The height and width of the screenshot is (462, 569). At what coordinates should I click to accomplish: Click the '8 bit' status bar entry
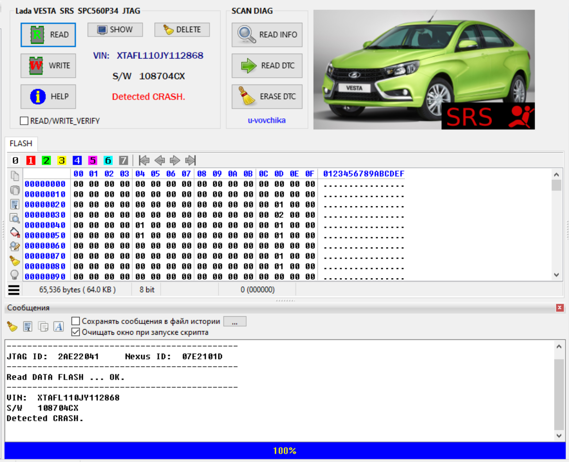point(147,290)
